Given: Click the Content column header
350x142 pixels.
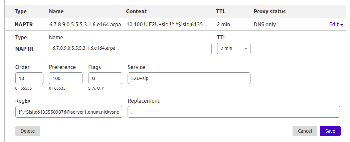Looking at the screenshot, I should 136,11.
